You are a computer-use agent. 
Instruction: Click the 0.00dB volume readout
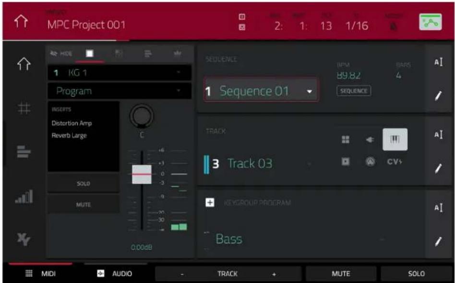[x=141, y=248]
